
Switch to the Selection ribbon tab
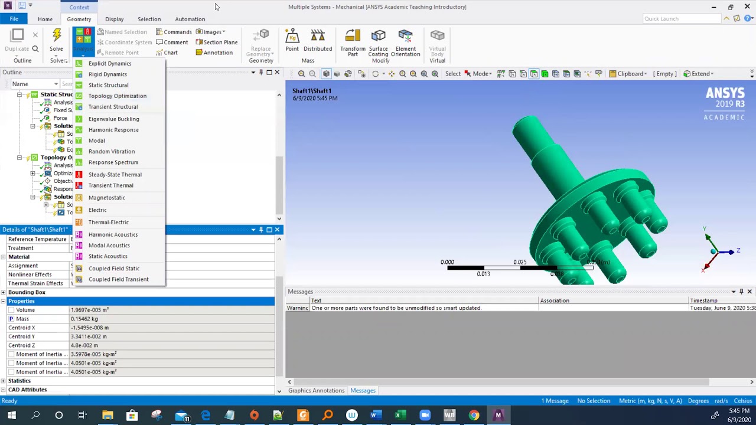tap(149, 19)
